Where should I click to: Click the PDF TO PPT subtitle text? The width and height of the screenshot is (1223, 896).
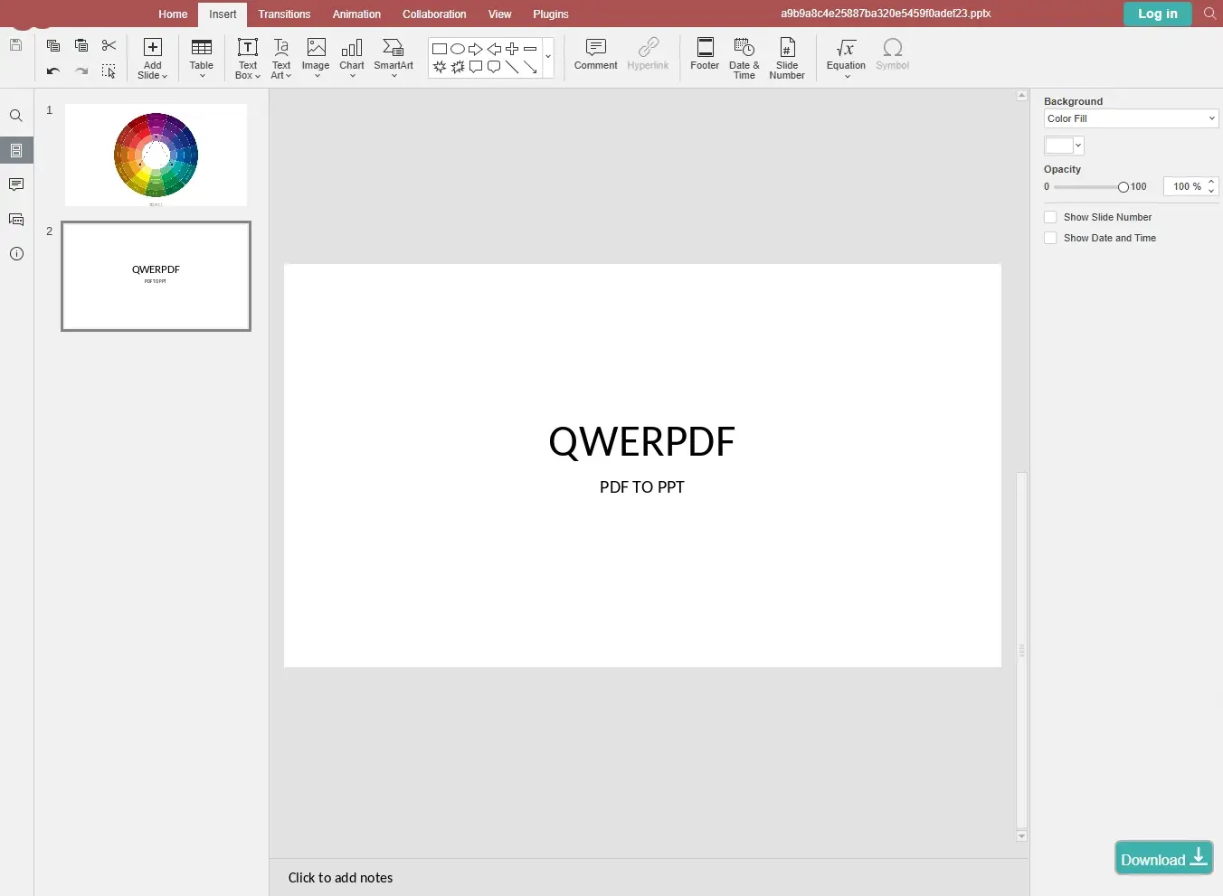(641, 487)
